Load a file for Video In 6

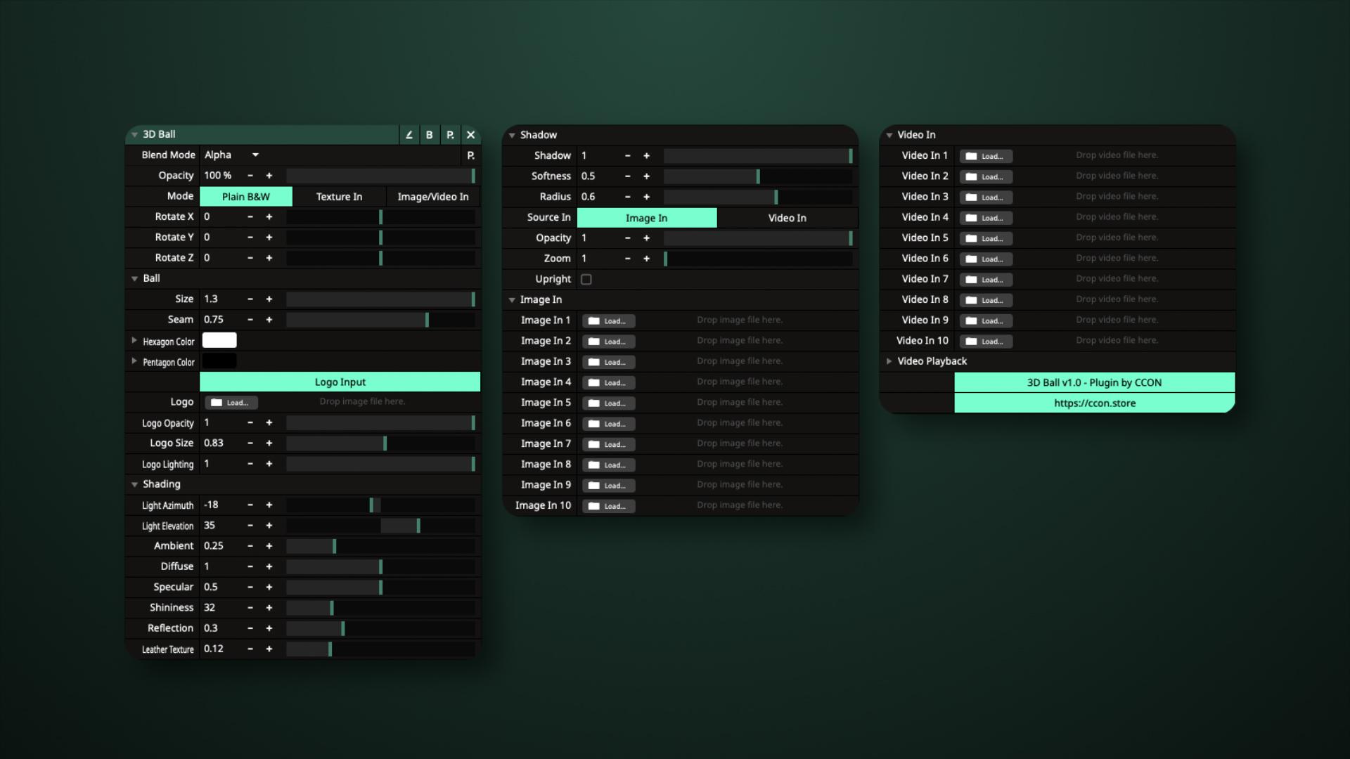tap(986, 259)
